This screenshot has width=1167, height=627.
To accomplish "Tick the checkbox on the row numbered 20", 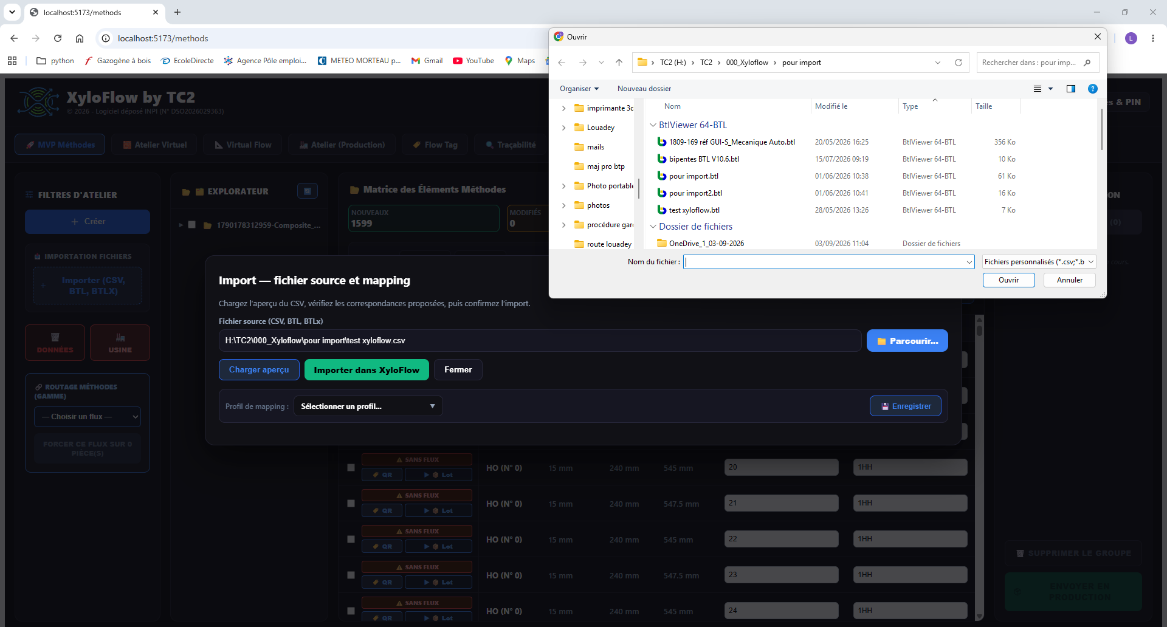I will (x=351, y=468).
